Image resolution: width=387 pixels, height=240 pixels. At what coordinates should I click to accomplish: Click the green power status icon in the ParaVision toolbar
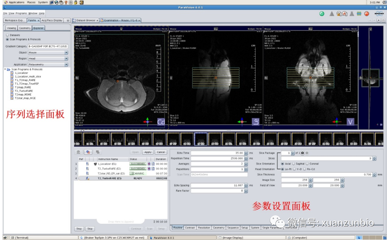(x=321, y=14)
